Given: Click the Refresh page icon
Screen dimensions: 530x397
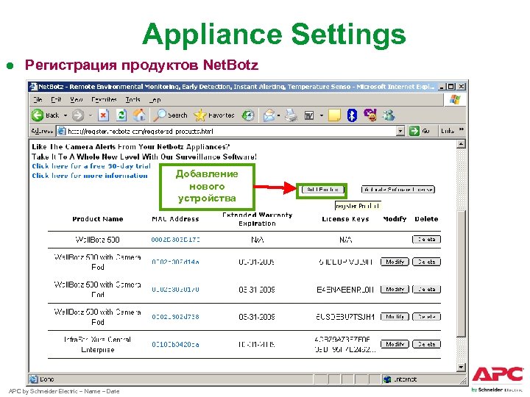Looking at the screenshot, I should tap(121, 115).
